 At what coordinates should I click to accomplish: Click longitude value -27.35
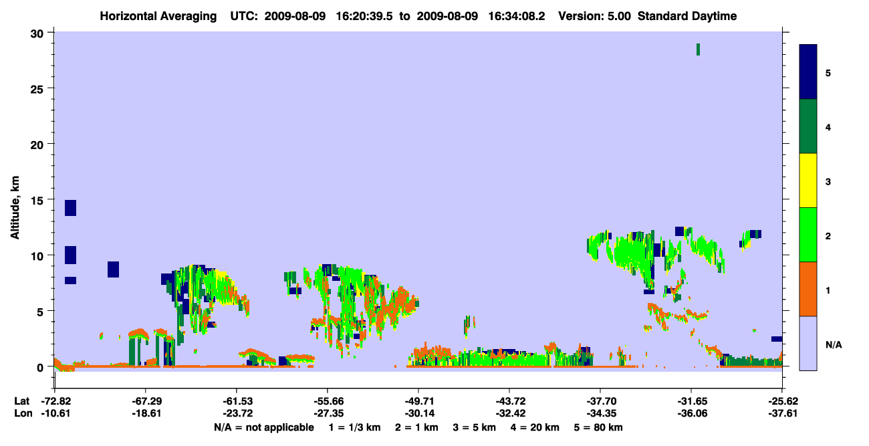click(x=327, y=414)
